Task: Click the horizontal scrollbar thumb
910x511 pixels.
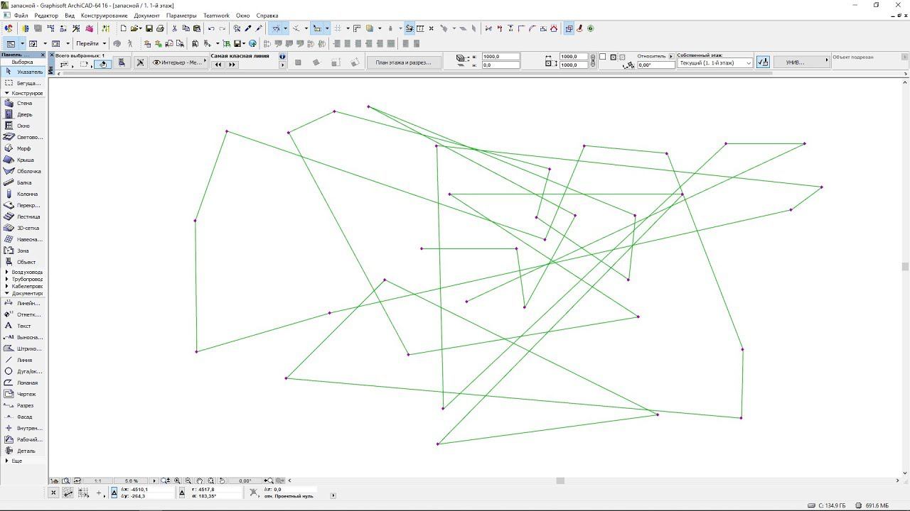Action: coord(560,480)
